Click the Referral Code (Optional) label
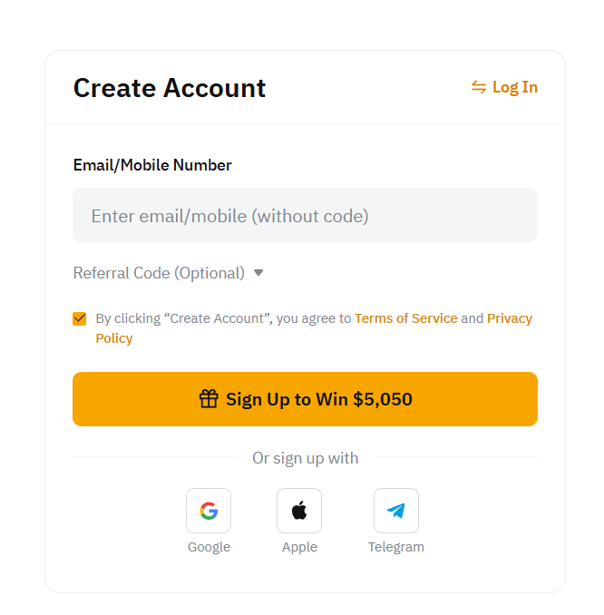This screenshot has height=615, width=604. coord(159,273)
